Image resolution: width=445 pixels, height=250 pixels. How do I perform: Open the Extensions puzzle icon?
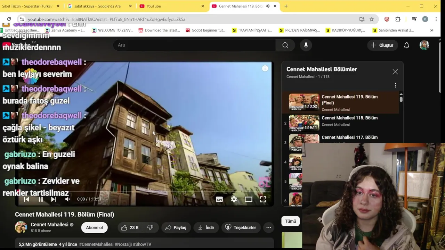398,19
